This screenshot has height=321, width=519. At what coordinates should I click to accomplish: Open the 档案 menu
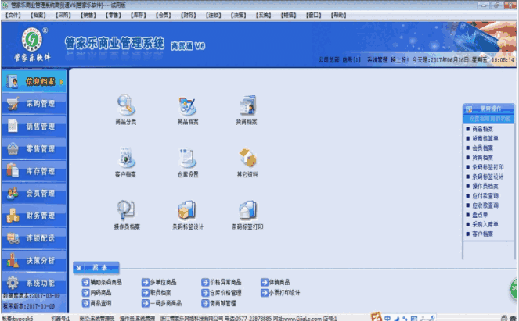click(x=38, y=15)
